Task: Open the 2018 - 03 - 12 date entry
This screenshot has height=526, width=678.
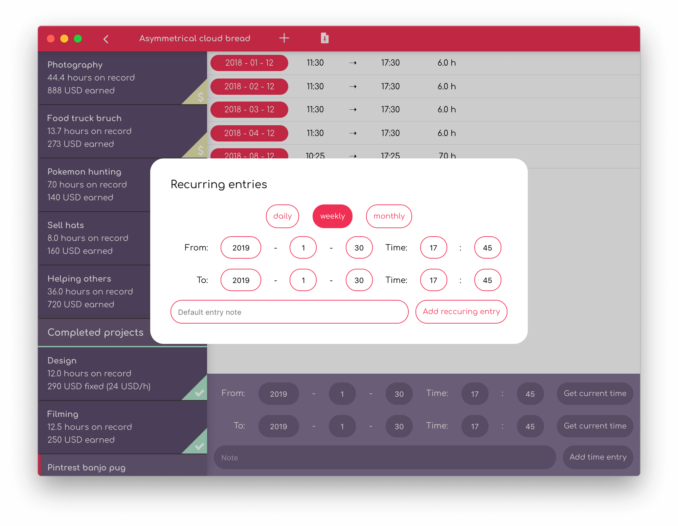Action: click(x=249, y=109)
